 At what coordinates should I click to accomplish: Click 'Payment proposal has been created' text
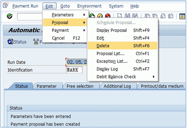pos(45,124)
